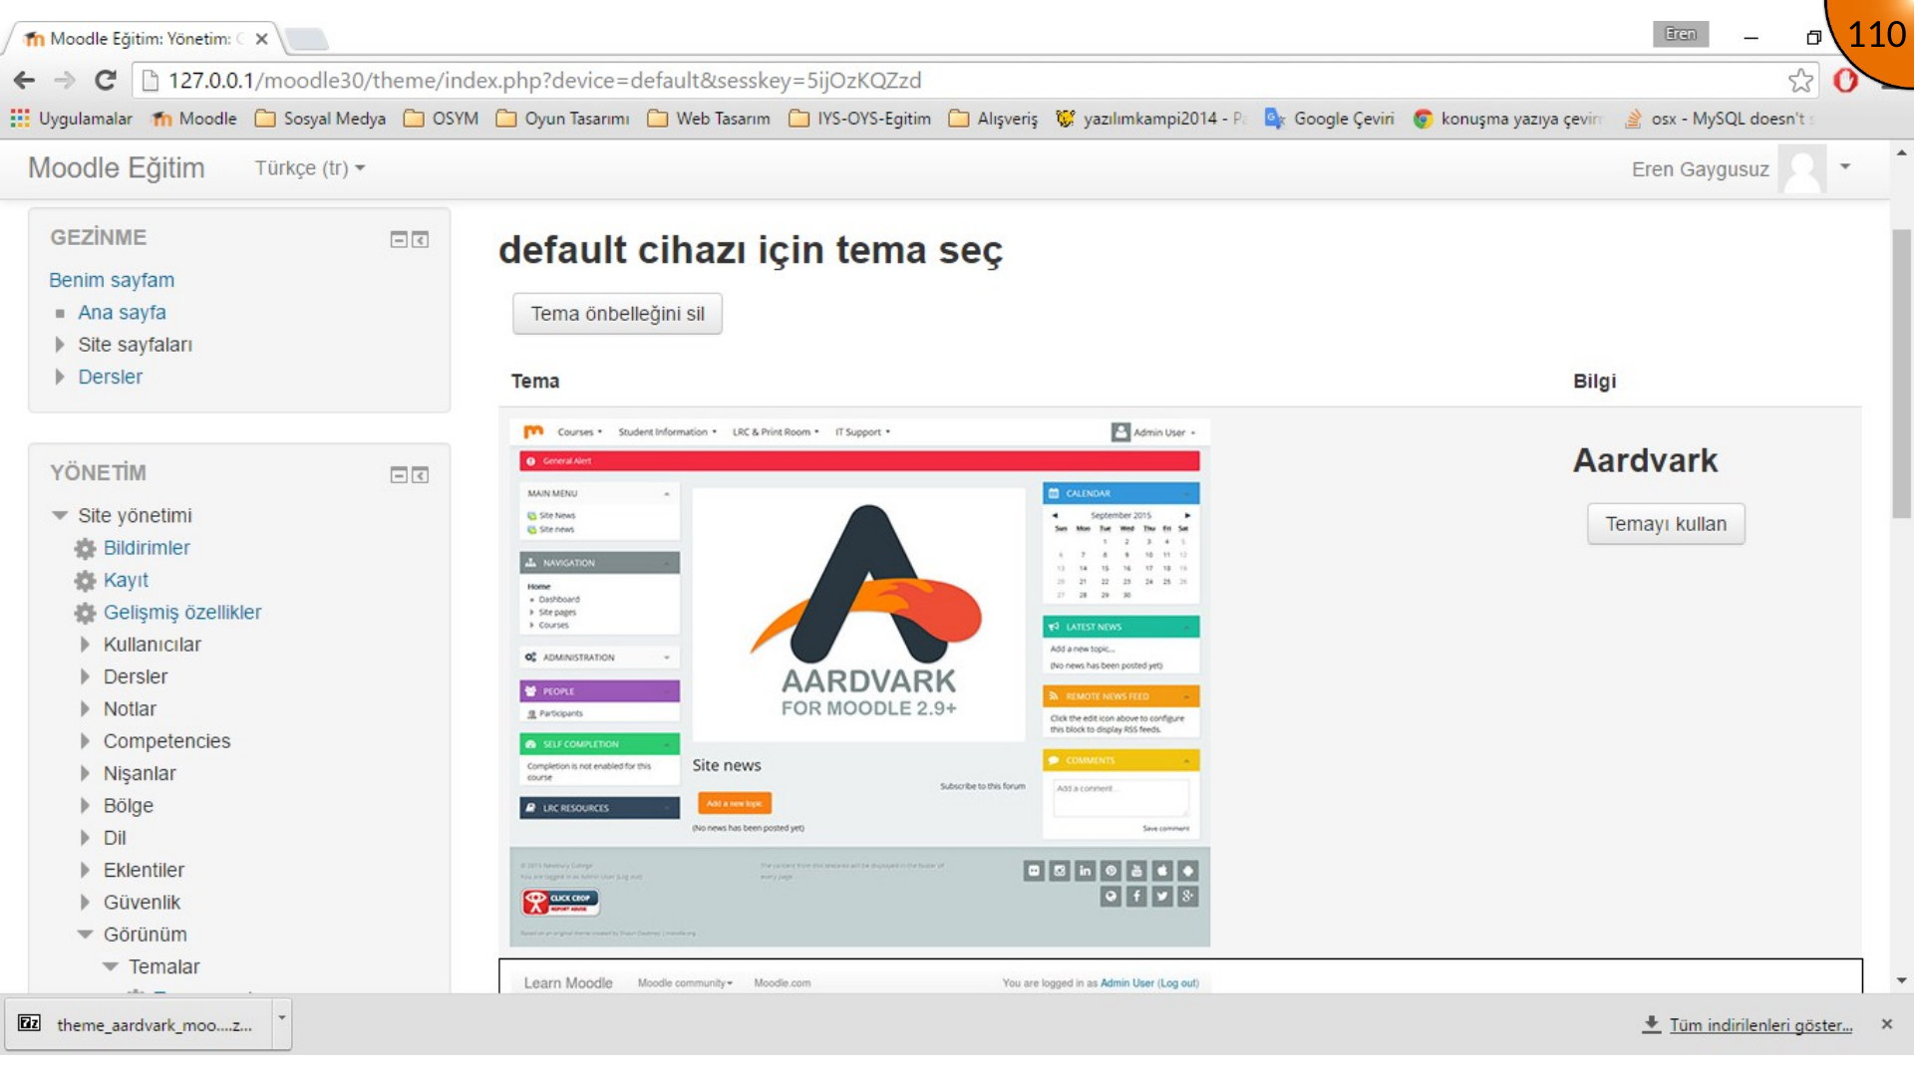Open a new browser tab

point(306,39)
